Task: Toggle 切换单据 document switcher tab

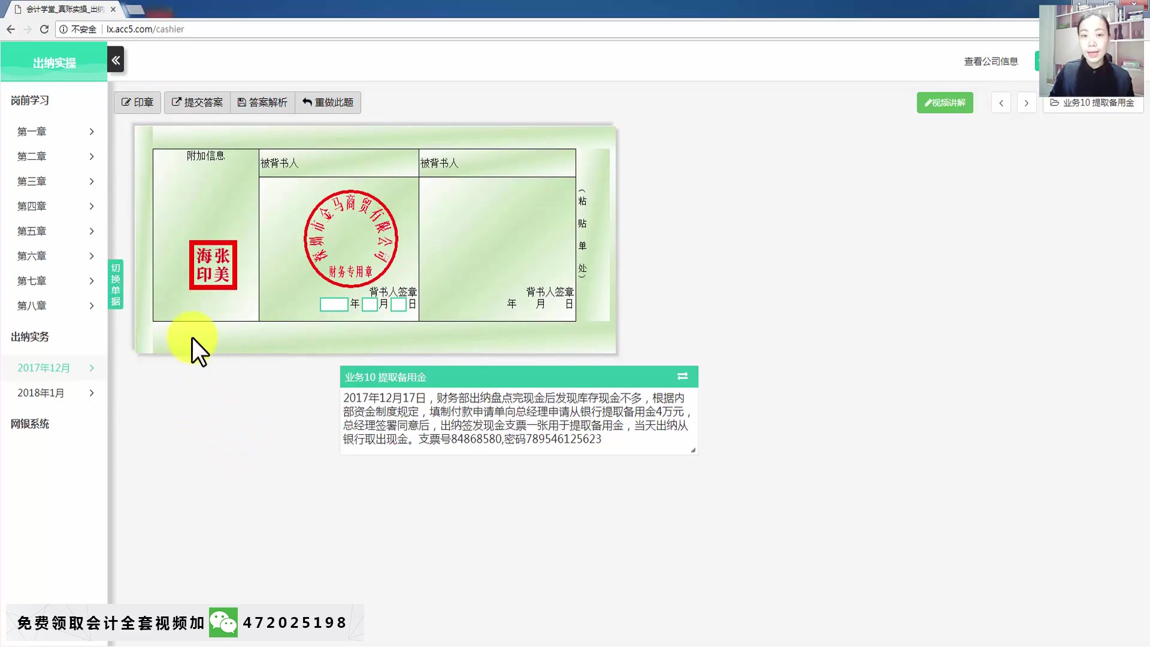Action: click(116, 285)
